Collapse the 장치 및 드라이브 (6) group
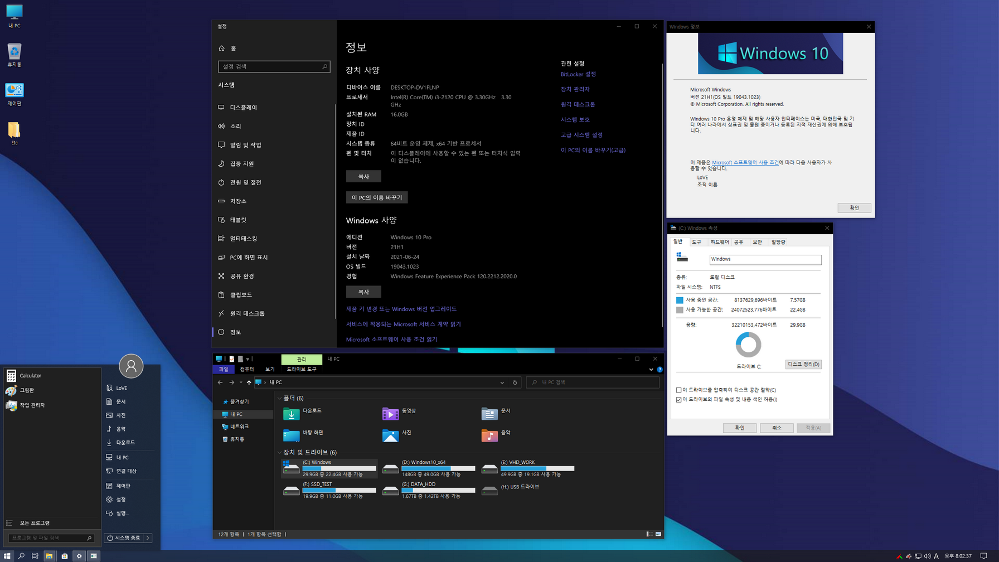999x562 pixels. coord(279,452)
